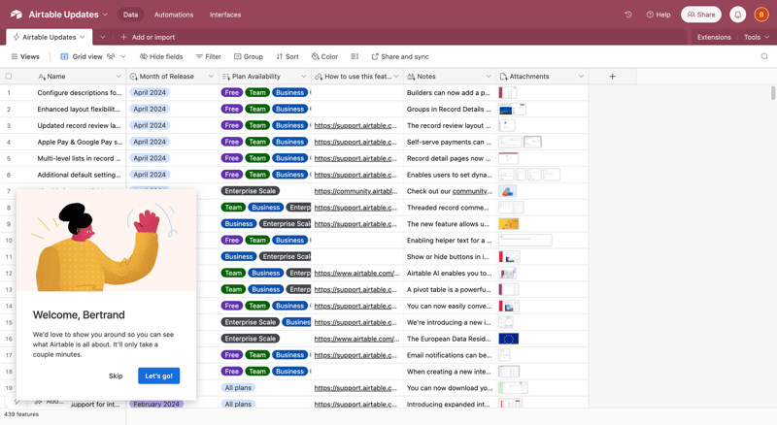Click Plan Availability field icon

coord(226,77)
